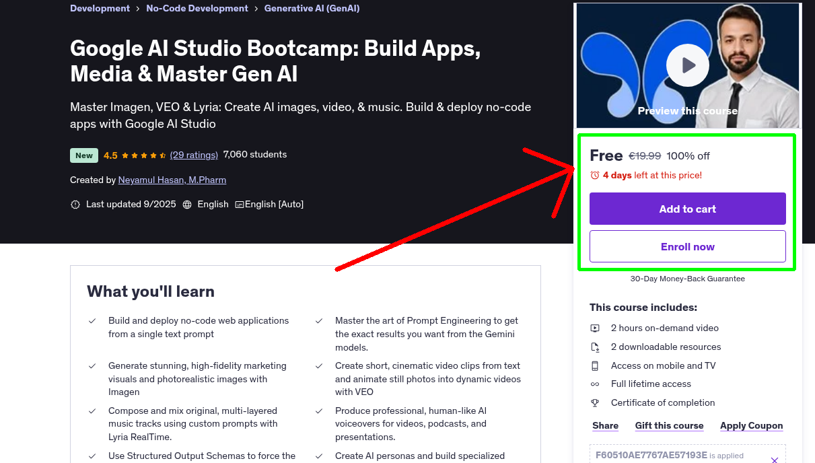
Task: Click the globe language icon
Action: coord(187,205)
